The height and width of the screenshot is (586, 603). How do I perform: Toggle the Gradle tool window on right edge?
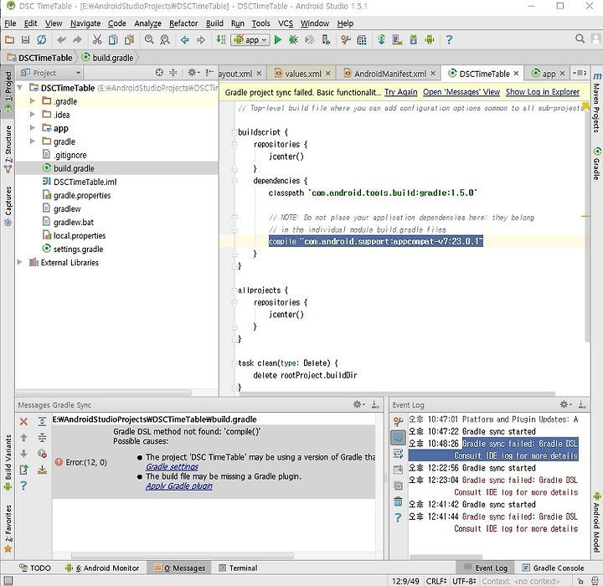click(596, 163)
